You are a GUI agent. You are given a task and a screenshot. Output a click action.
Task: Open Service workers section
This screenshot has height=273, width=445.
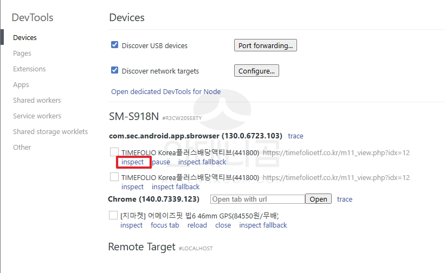[37, 116]
